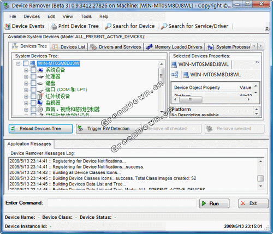Viewport: 273px width, 234px height.
Task: Click the Remove selected icon
Action: [x=210, y=129]
